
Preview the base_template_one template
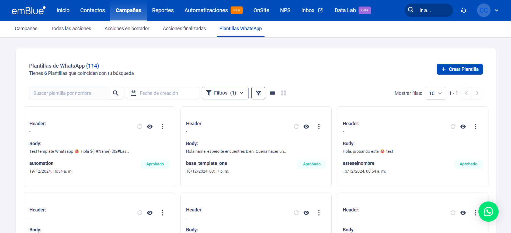click(306, 127)
